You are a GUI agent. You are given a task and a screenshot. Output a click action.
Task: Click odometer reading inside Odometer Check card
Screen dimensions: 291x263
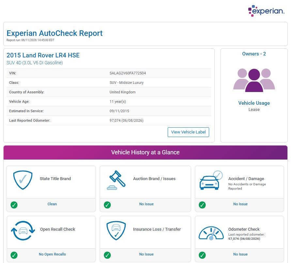(x=244, y=239)
